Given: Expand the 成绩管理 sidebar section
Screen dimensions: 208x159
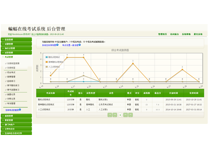Looking at the screenshot, I should tap(16, 116).
